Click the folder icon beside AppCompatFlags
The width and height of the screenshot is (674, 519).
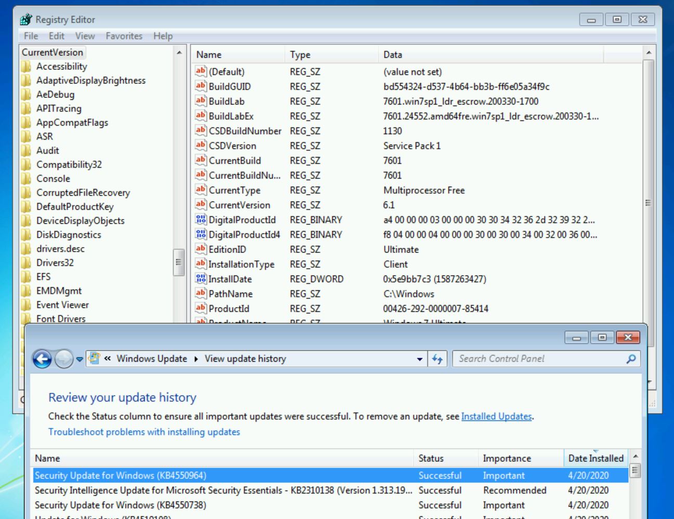(x=26, y=123)
